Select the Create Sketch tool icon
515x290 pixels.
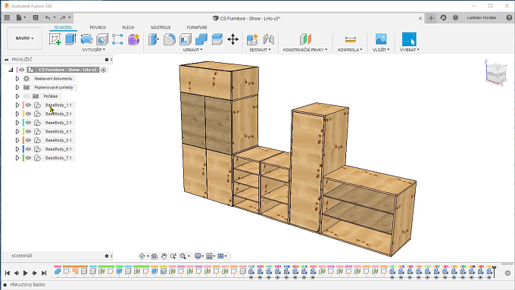click(55, 39)
